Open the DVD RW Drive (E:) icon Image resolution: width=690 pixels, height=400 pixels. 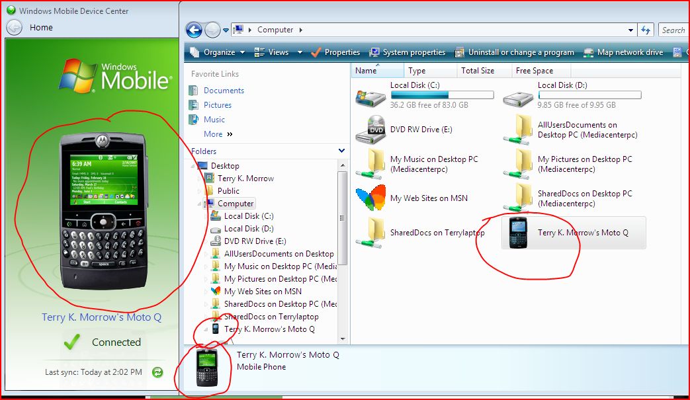pos(372,128)
